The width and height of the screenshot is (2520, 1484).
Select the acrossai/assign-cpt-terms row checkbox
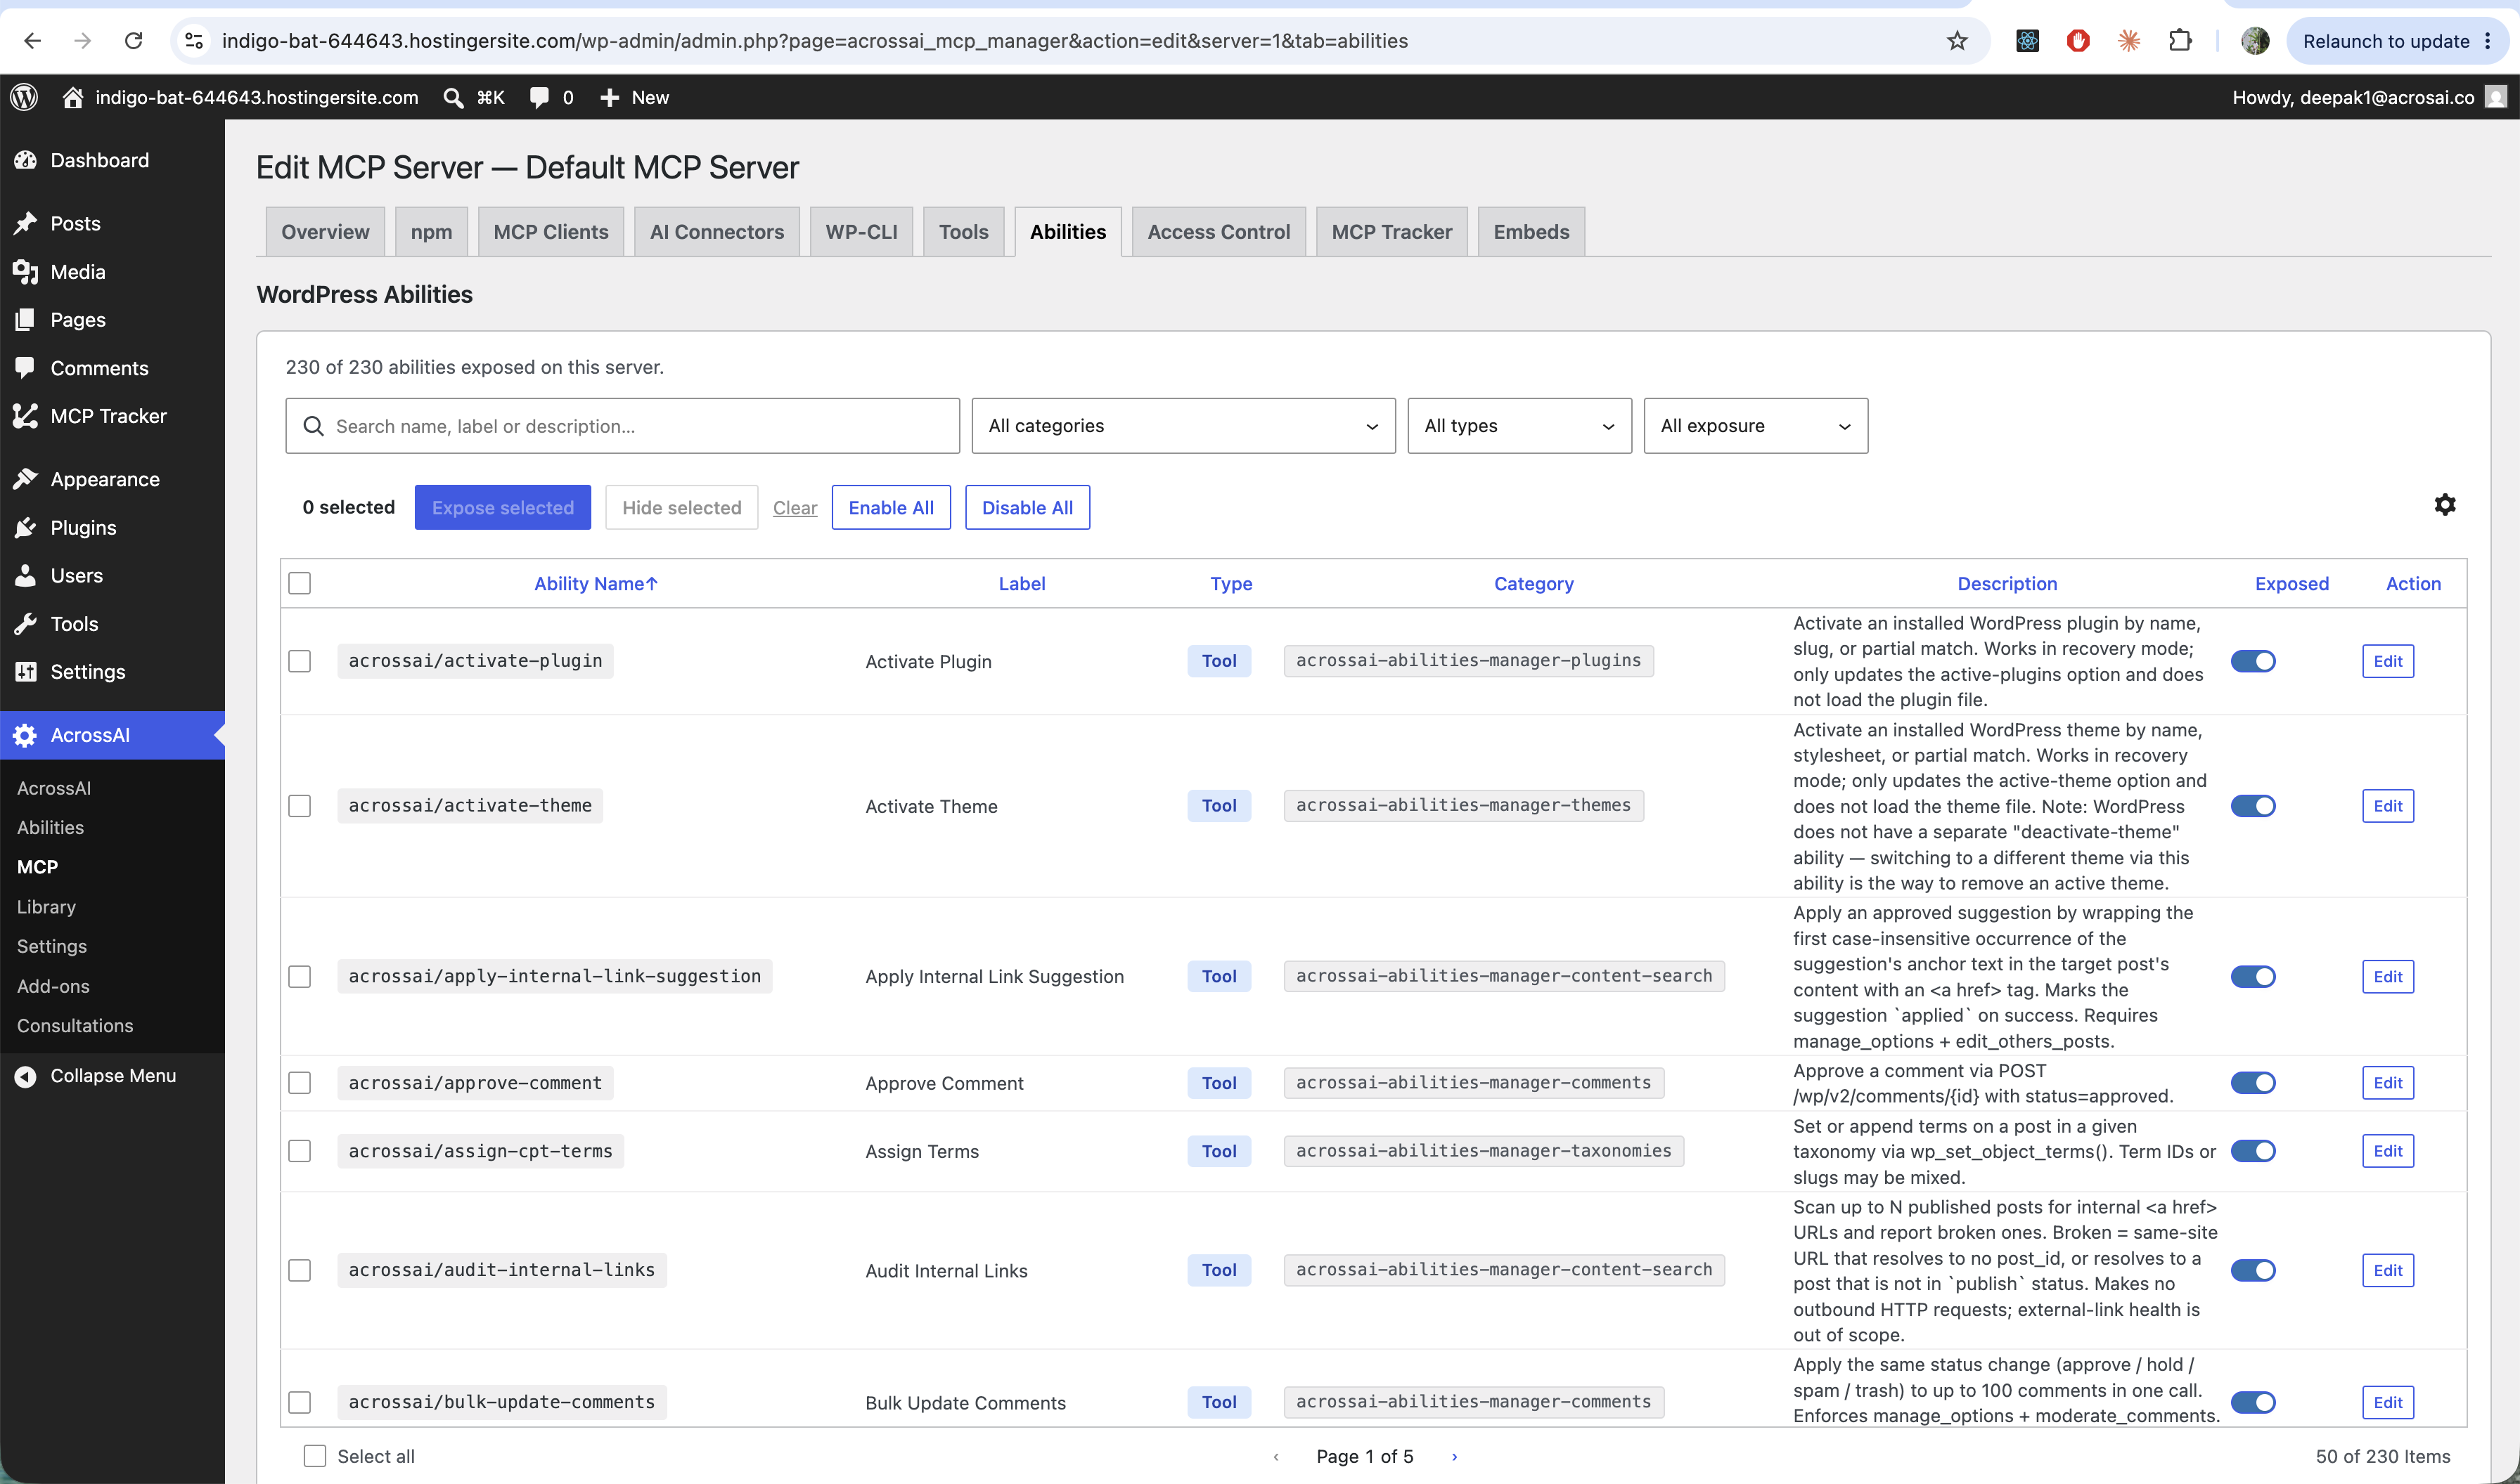299,1151
